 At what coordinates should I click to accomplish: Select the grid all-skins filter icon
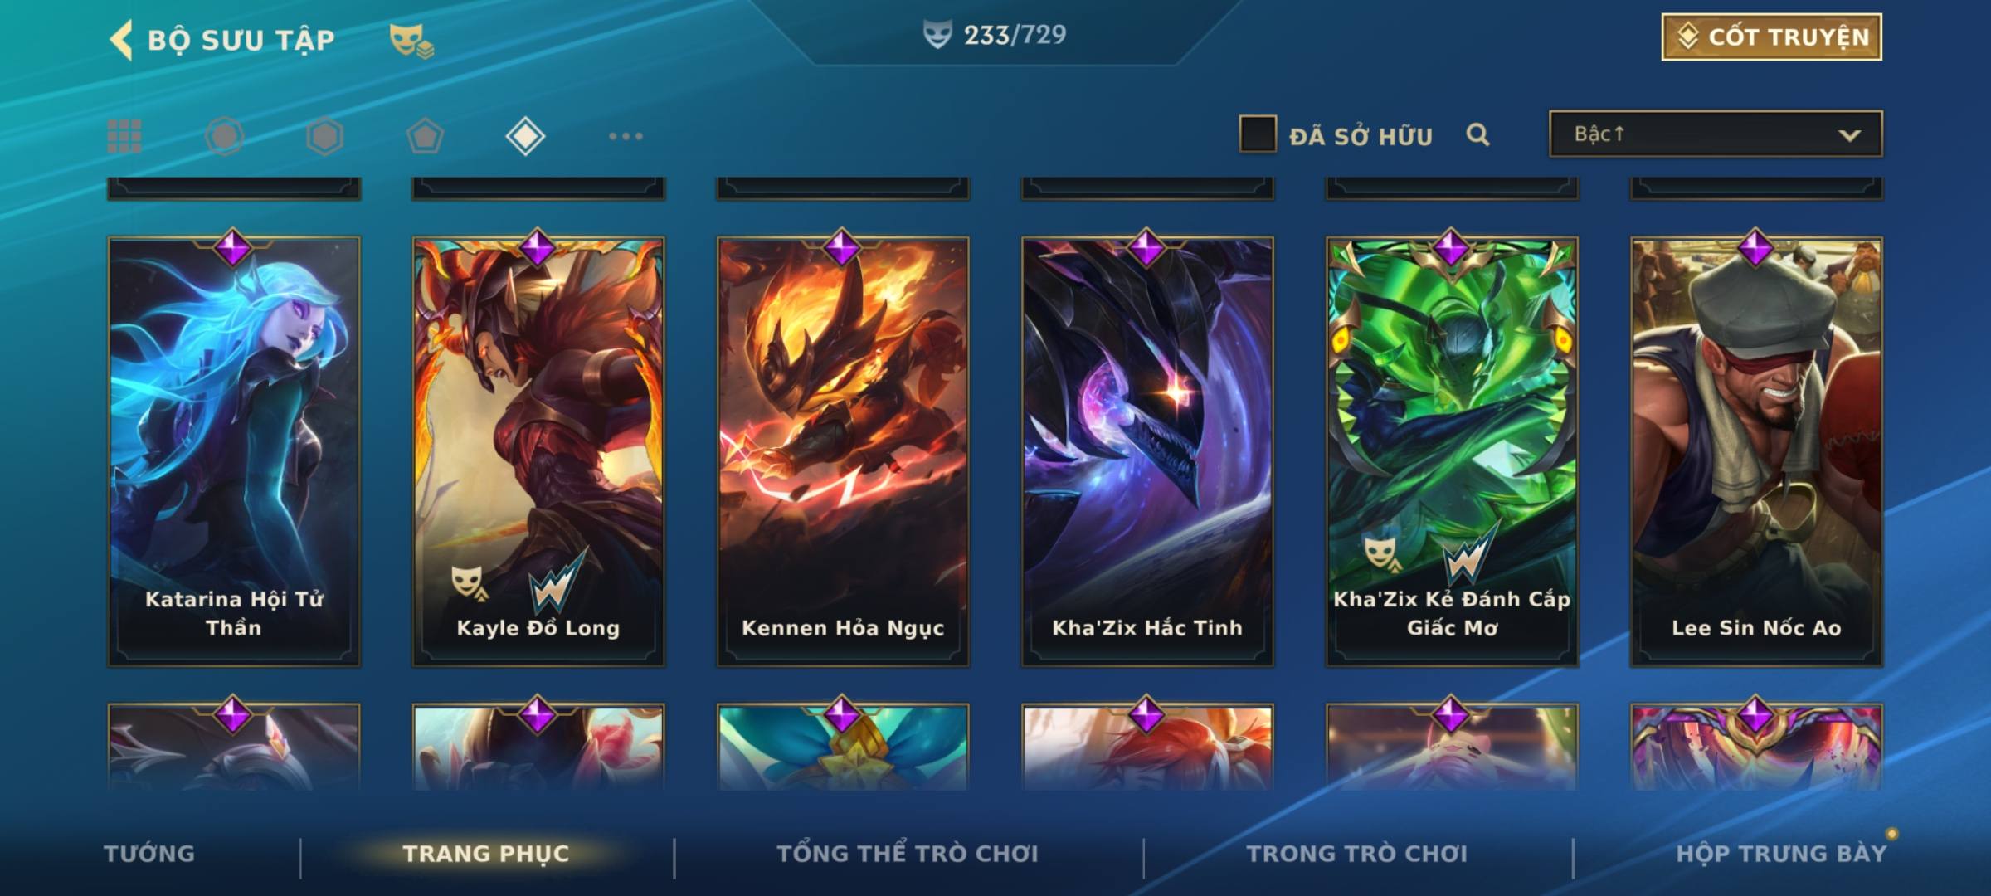124,136
